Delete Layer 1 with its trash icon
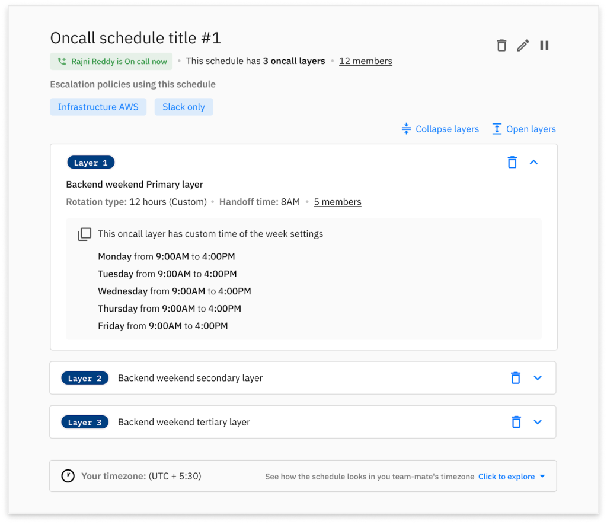 (513, 162)
